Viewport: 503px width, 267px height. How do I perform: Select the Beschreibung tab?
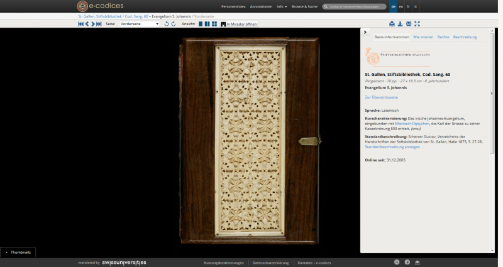pyautogui.click(x=465, y=37)
